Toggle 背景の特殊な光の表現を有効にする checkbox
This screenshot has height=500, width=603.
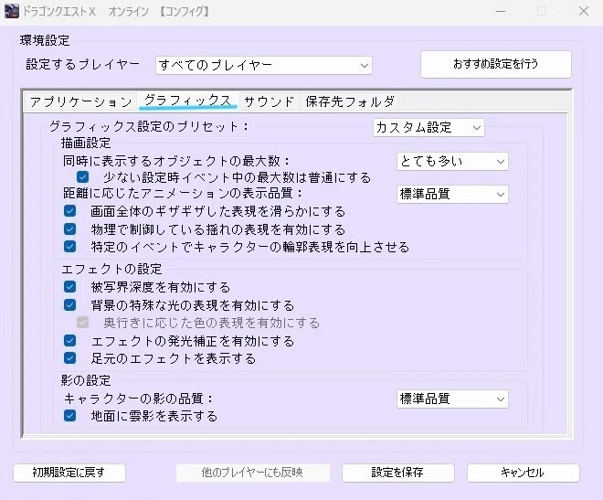tap(70, 305)
